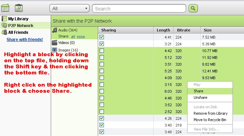Viewport: 244px width, 136px height.
Task: Click the home library icon in toolbar
Action: [x=6, y=8]
